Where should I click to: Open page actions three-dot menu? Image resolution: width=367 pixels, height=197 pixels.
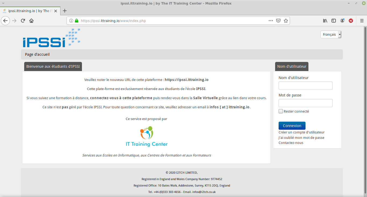coord(271,21)
